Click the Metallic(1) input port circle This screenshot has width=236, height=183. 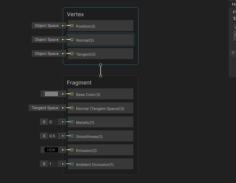point(72,122)
